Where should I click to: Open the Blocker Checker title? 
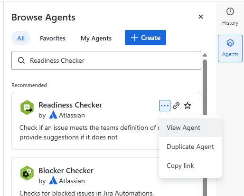[66, 171]
